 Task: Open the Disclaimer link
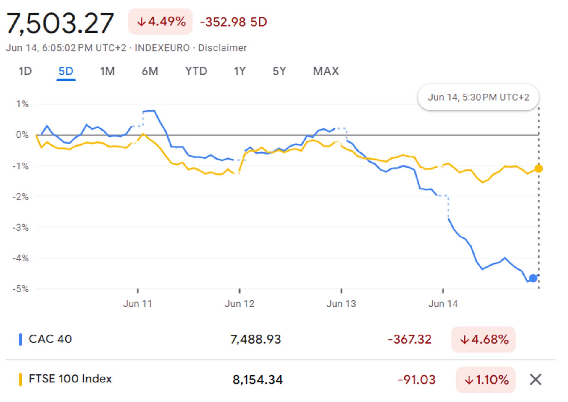[222, 48]
